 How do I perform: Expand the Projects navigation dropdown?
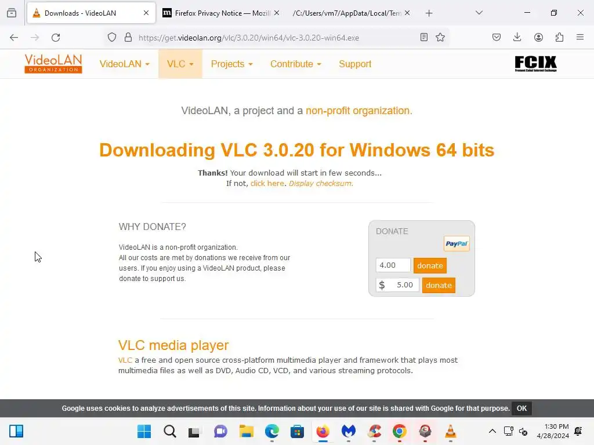pyautogui.click(x=231, y=64)
